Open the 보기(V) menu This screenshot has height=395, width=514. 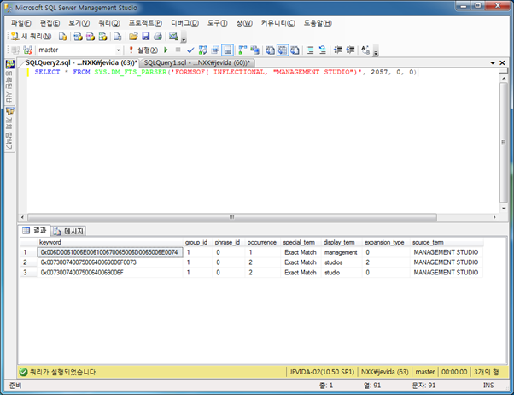point(79,23)
